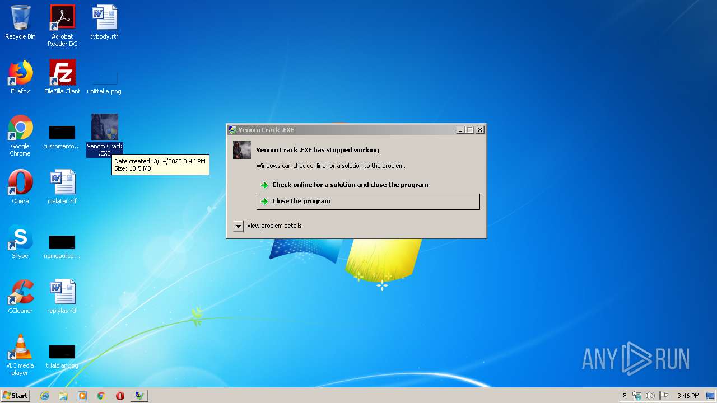The height and width of the screenshot is (403, 717).
Task: Click the application image in error dialog
Action: pyautogui.click(x=242, y=150)
